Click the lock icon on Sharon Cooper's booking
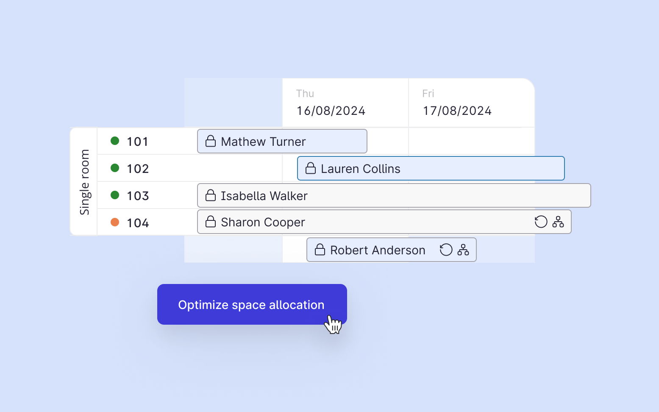This screenshot has height=412, width=659. pos(211,222)
